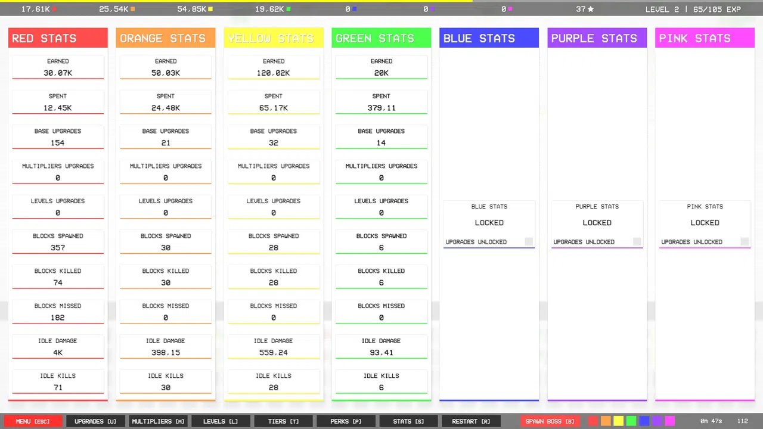The image size is (763, 429).
Task: Click Green Base Upgrades 14 card
Action: [x=381, y=138]
